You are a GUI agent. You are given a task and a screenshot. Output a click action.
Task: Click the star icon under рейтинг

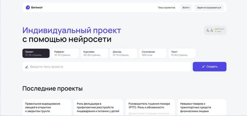[216, 32]
